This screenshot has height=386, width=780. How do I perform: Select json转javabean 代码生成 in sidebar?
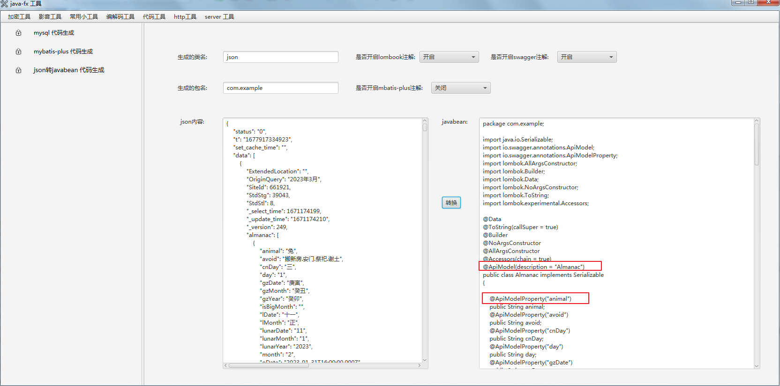coord(69,70)
